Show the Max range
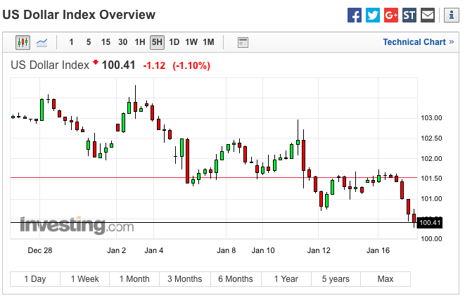Image resolution: width=465 pixels, height=303 pixels. click(x=386, y=279)
